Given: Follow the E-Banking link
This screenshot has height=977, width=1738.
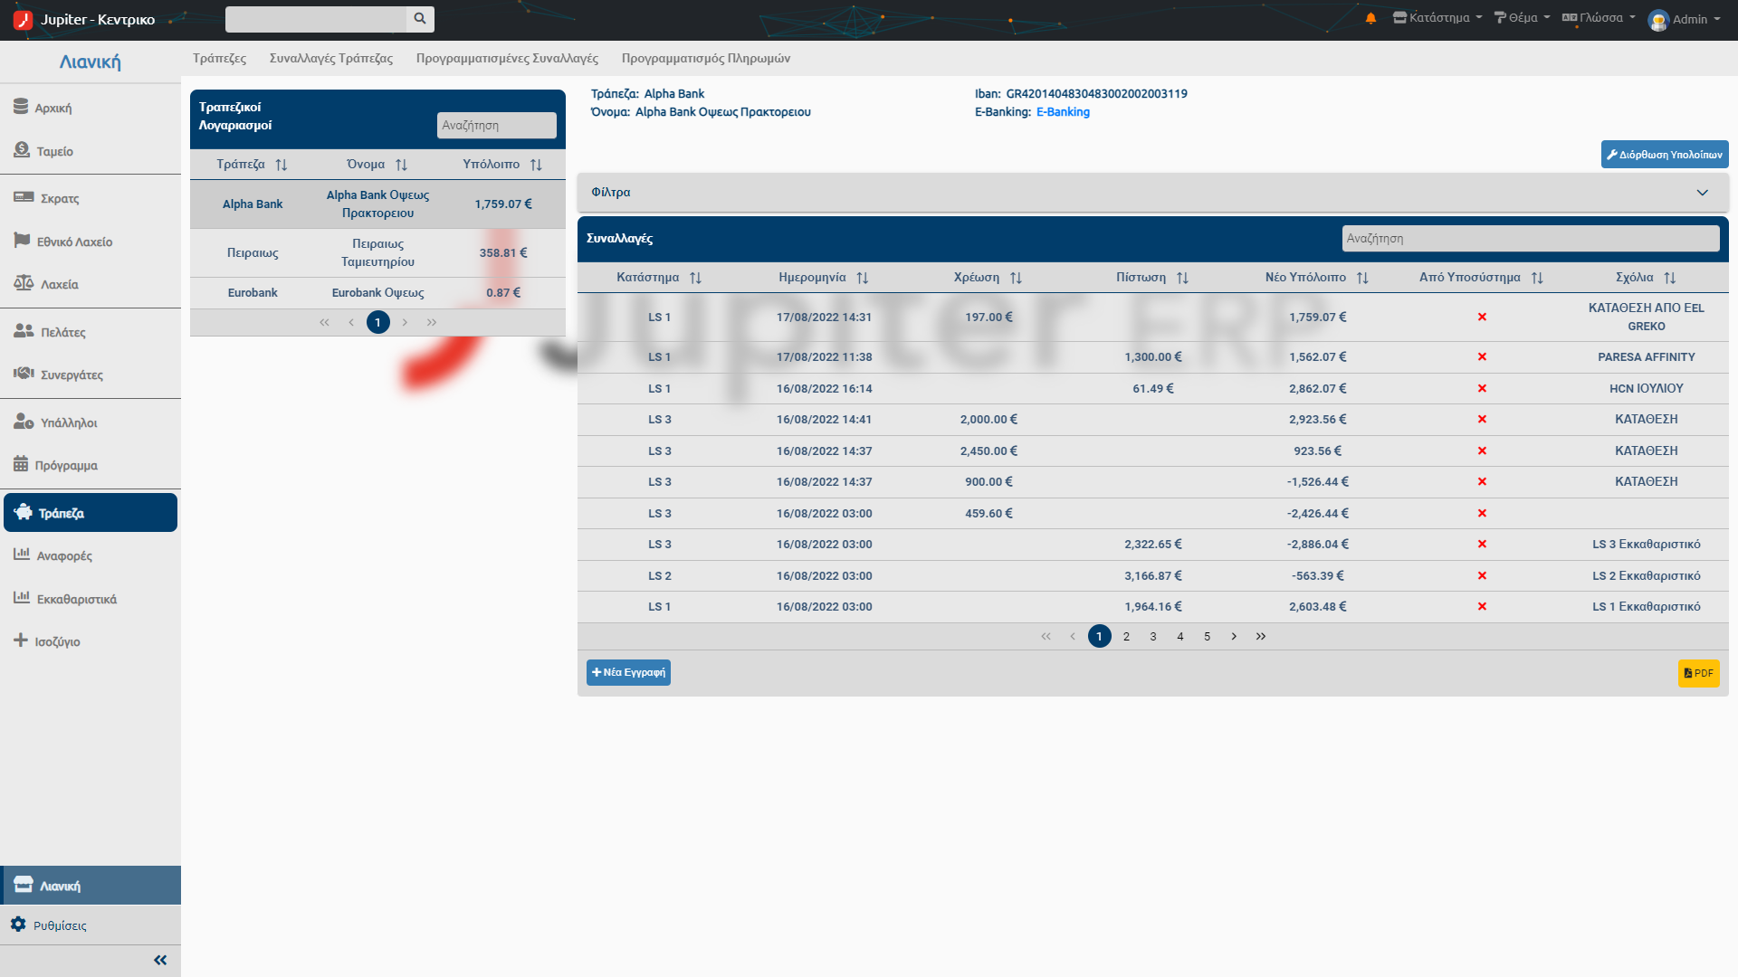Looking at the screenshot, I should (1063, 112).
